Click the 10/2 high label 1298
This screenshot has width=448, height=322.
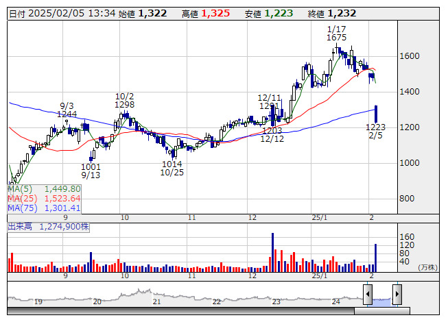click(x=124, y=104)
